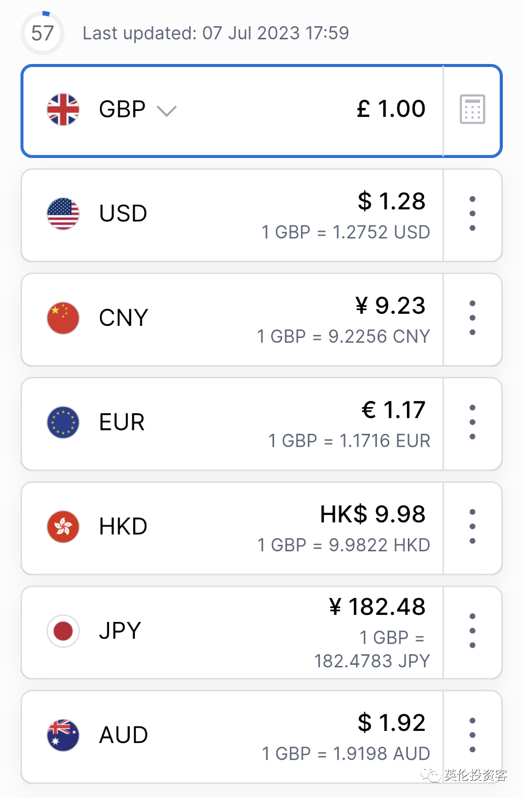Select the GBP currency label
This screenshot has height=798, width=524.
122,109
